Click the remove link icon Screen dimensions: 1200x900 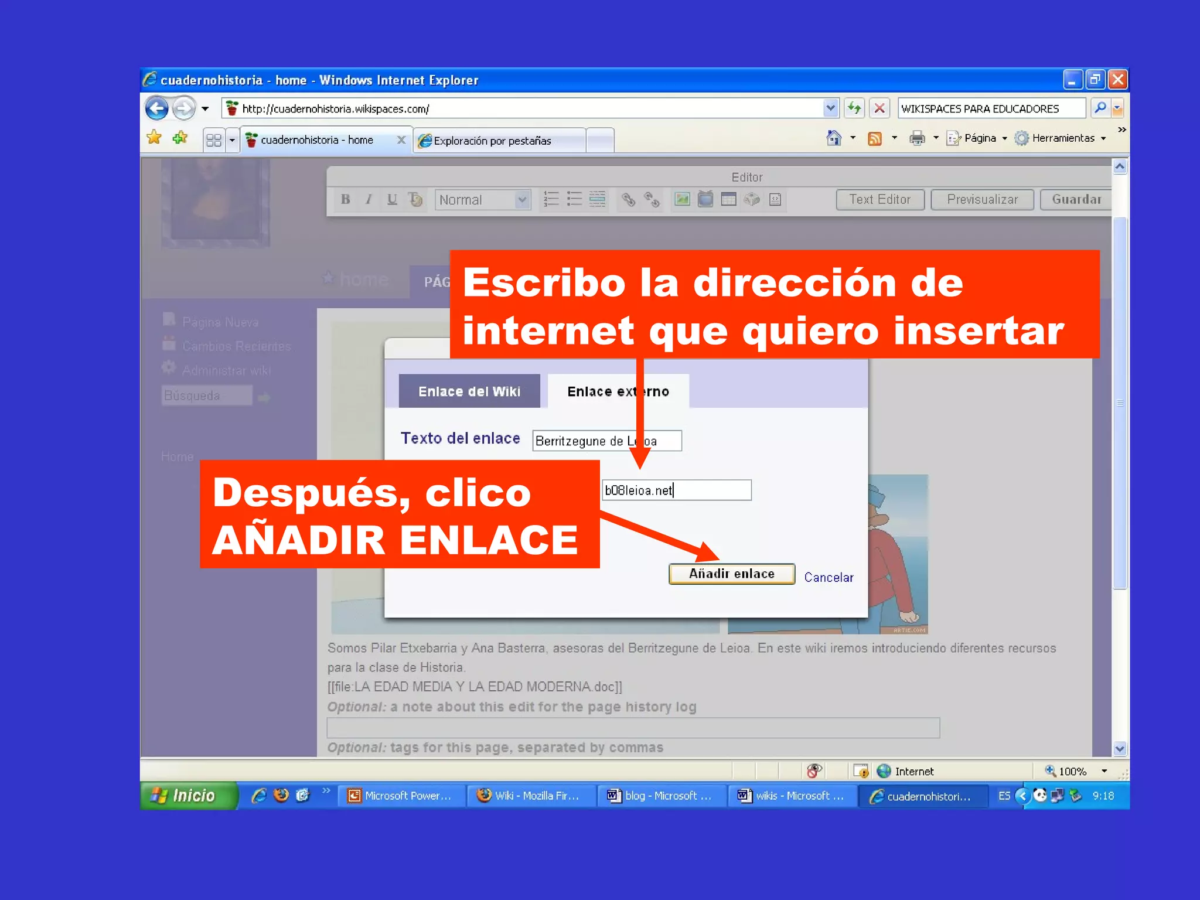point(652,200)
